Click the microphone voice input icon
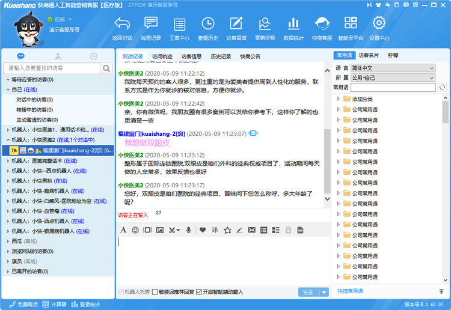451x310 pixels. click(188, 229)
